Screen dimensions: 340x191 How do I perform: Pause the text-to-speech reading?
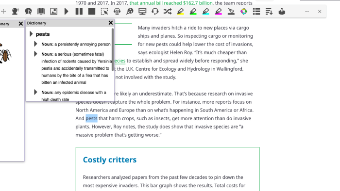tap(79, 12)
